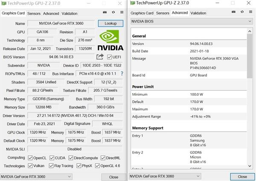Click Close button in left GPU-Z window
Screen dimensions: 256x181
tap(113, 177)
